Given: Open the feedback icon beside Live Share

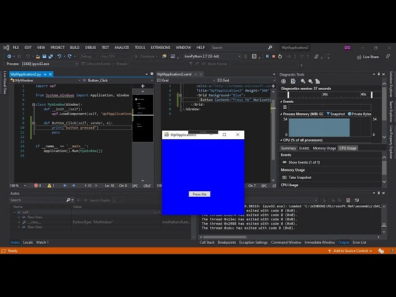Looking at the screenshot, I should [388, 56].
